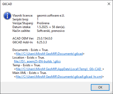This screenshot has width=113, height=94.
Task: Click the G6CAD title bar text
Action: click(7, 4)
